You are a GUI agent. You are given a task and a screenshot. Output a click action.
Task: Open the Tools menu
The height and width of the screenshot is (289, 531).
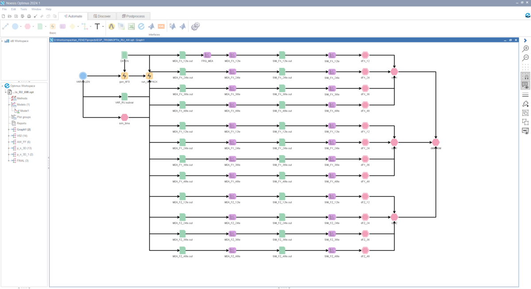[23, 9]
